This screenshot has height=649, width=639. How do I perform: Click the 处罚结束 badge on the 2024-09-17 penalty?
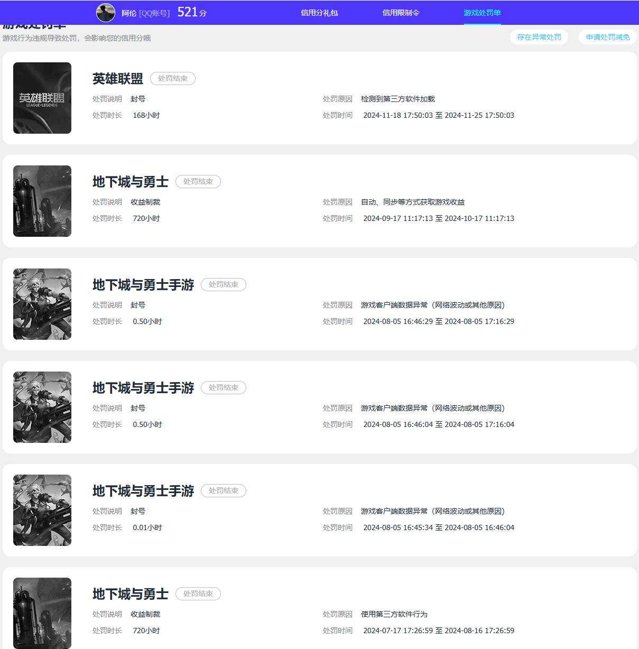(x=198, y=181)
